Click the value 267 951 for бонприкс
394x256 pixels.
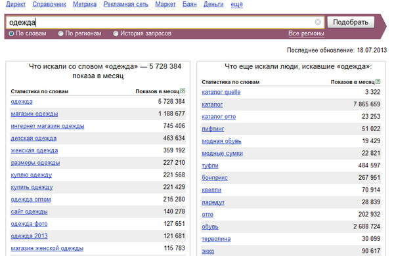pos(369,177)
